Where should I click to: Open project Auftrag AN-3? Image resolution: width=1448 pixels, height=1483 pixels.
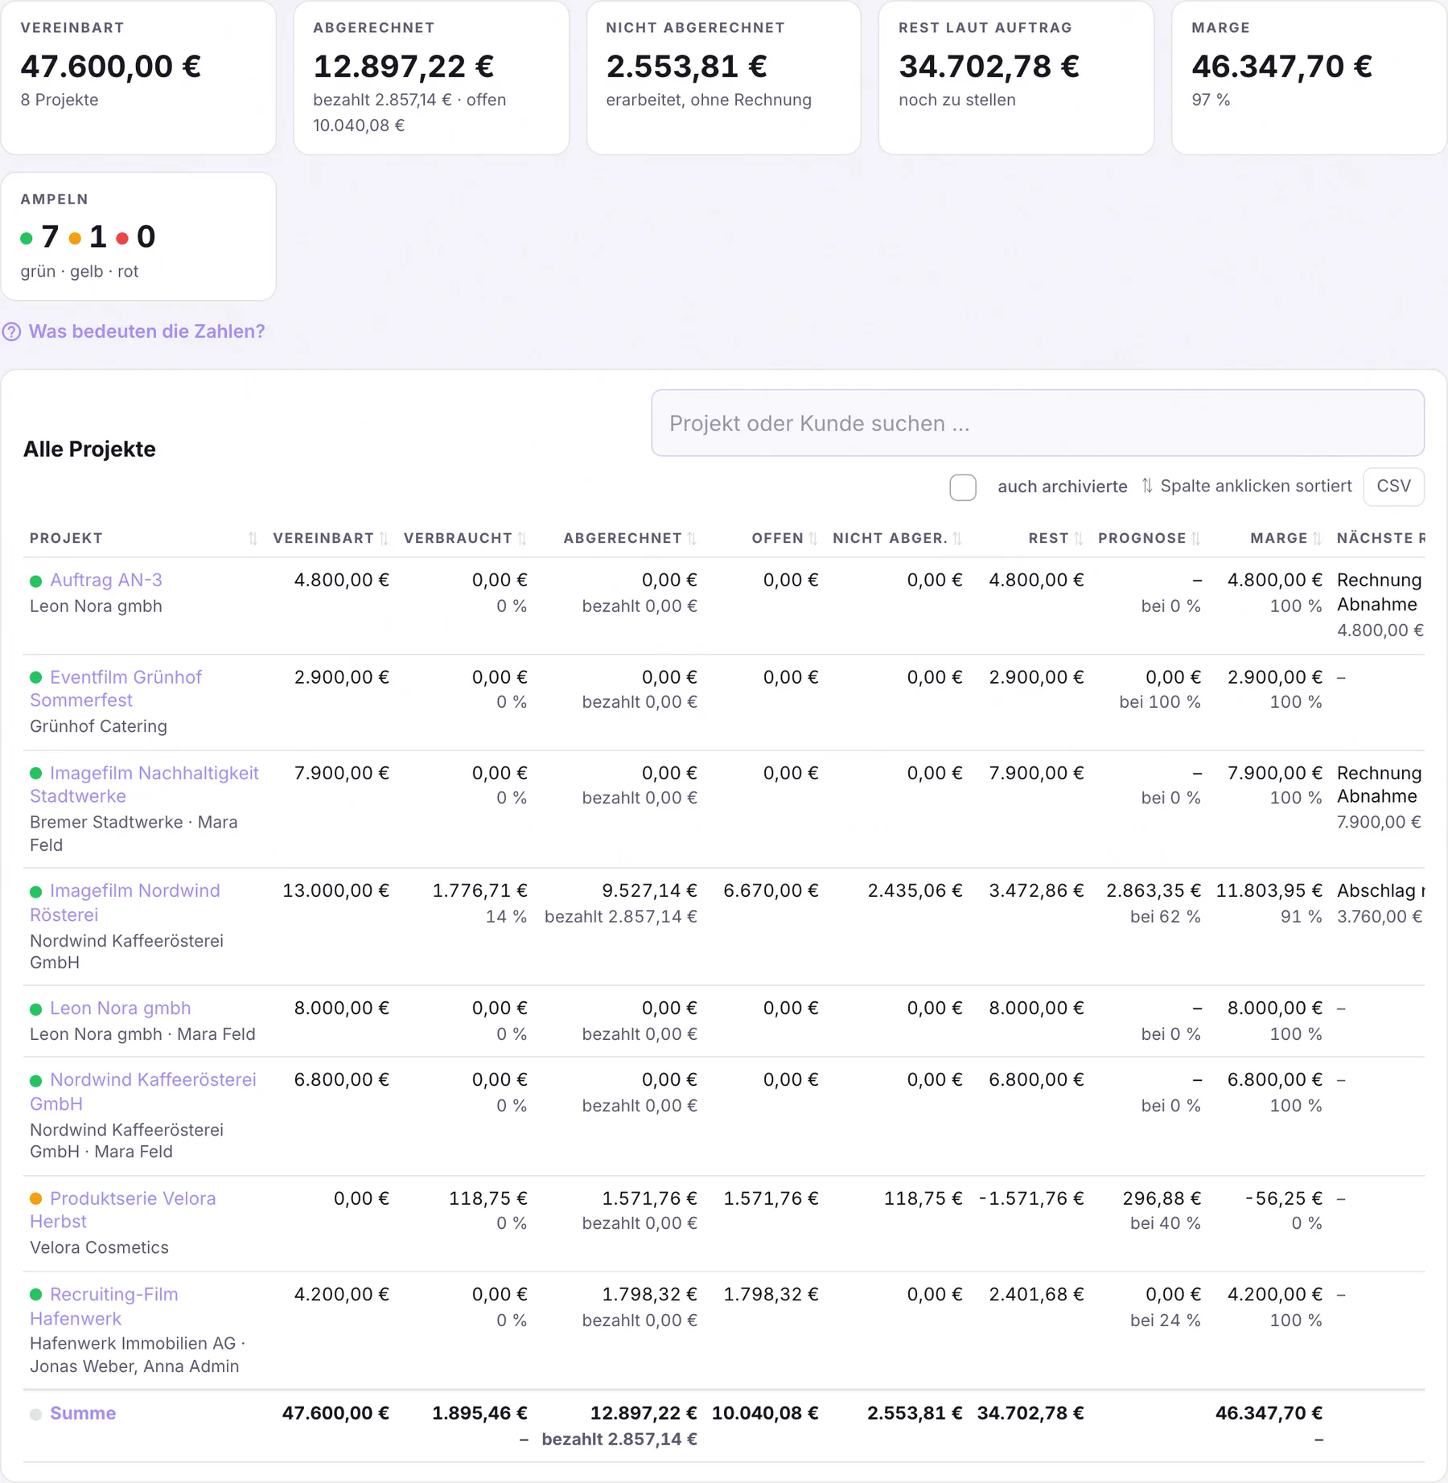(x=106, y=580)
